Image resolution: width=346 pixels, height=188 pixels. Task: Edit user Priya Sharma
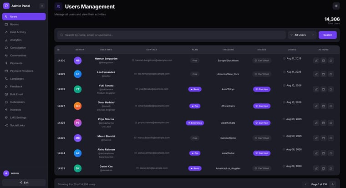pos(316,123)
